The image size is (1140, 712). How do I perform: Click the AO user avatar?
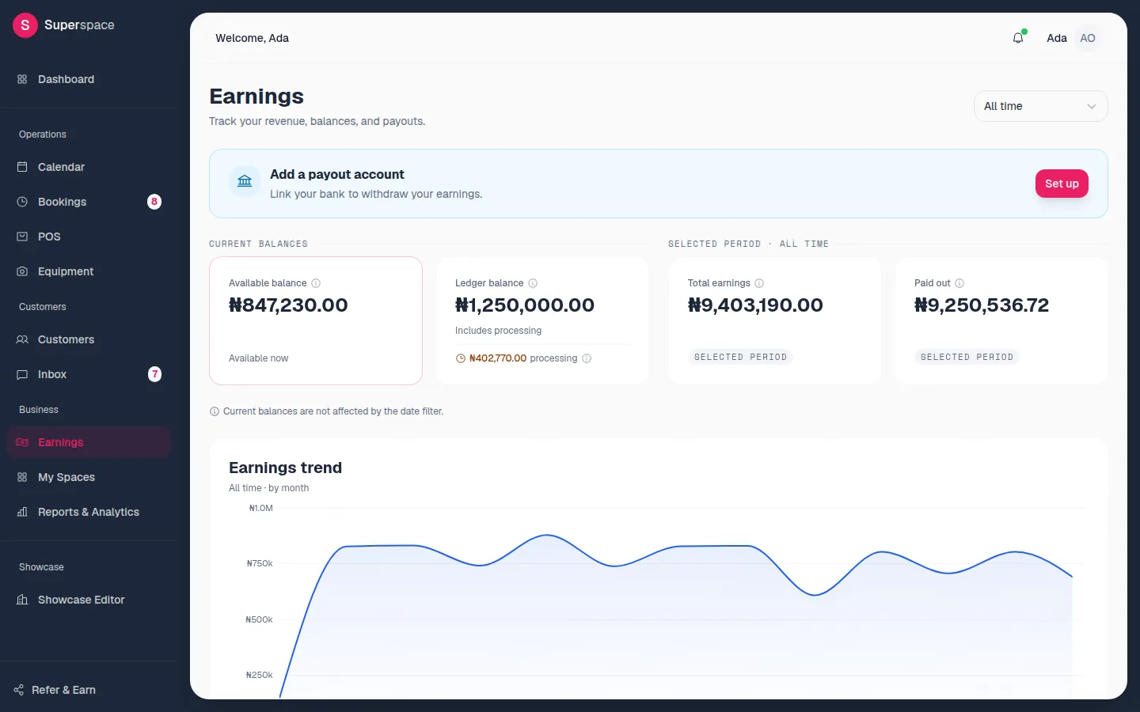(1088, 38)
